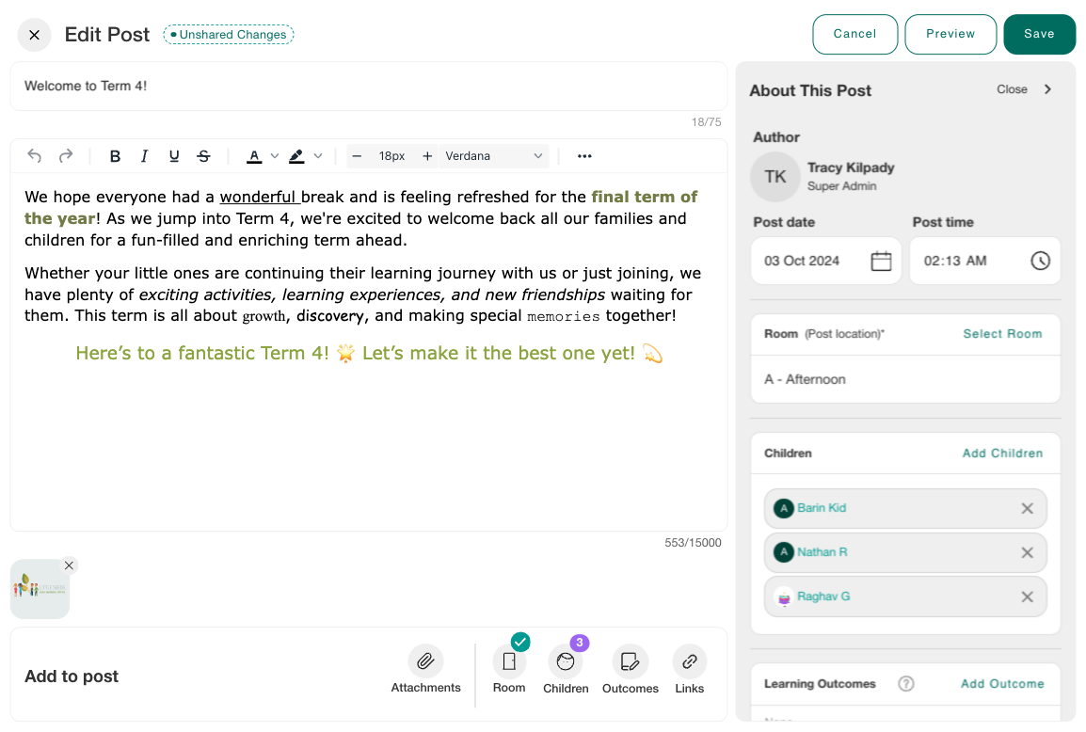The width and height of the screenshot is (1086, 732).
Task: Click the calendar icon next to Post date
Action: pyautogui.click(x=881, y=261)
